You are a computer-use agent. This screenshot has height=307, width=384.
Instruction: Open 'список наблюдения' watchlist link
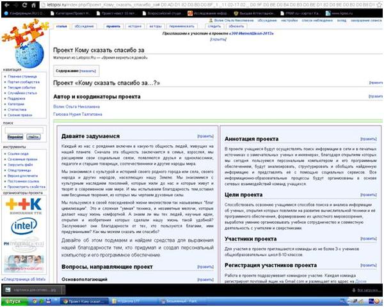coord(317,20)
